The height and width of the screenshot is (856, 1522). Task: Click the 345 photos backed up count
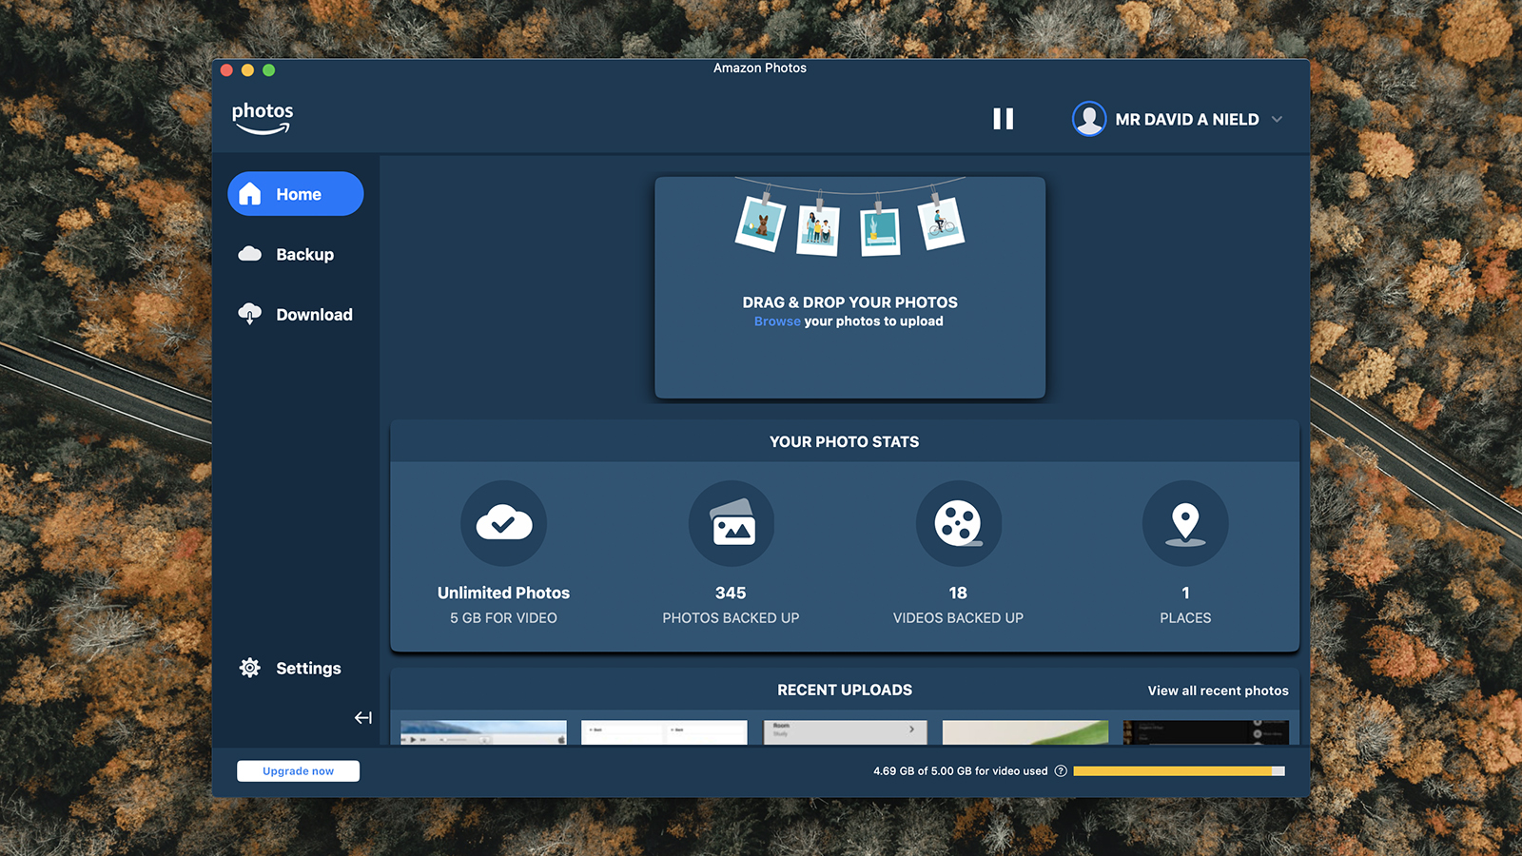tap(731, 593)
